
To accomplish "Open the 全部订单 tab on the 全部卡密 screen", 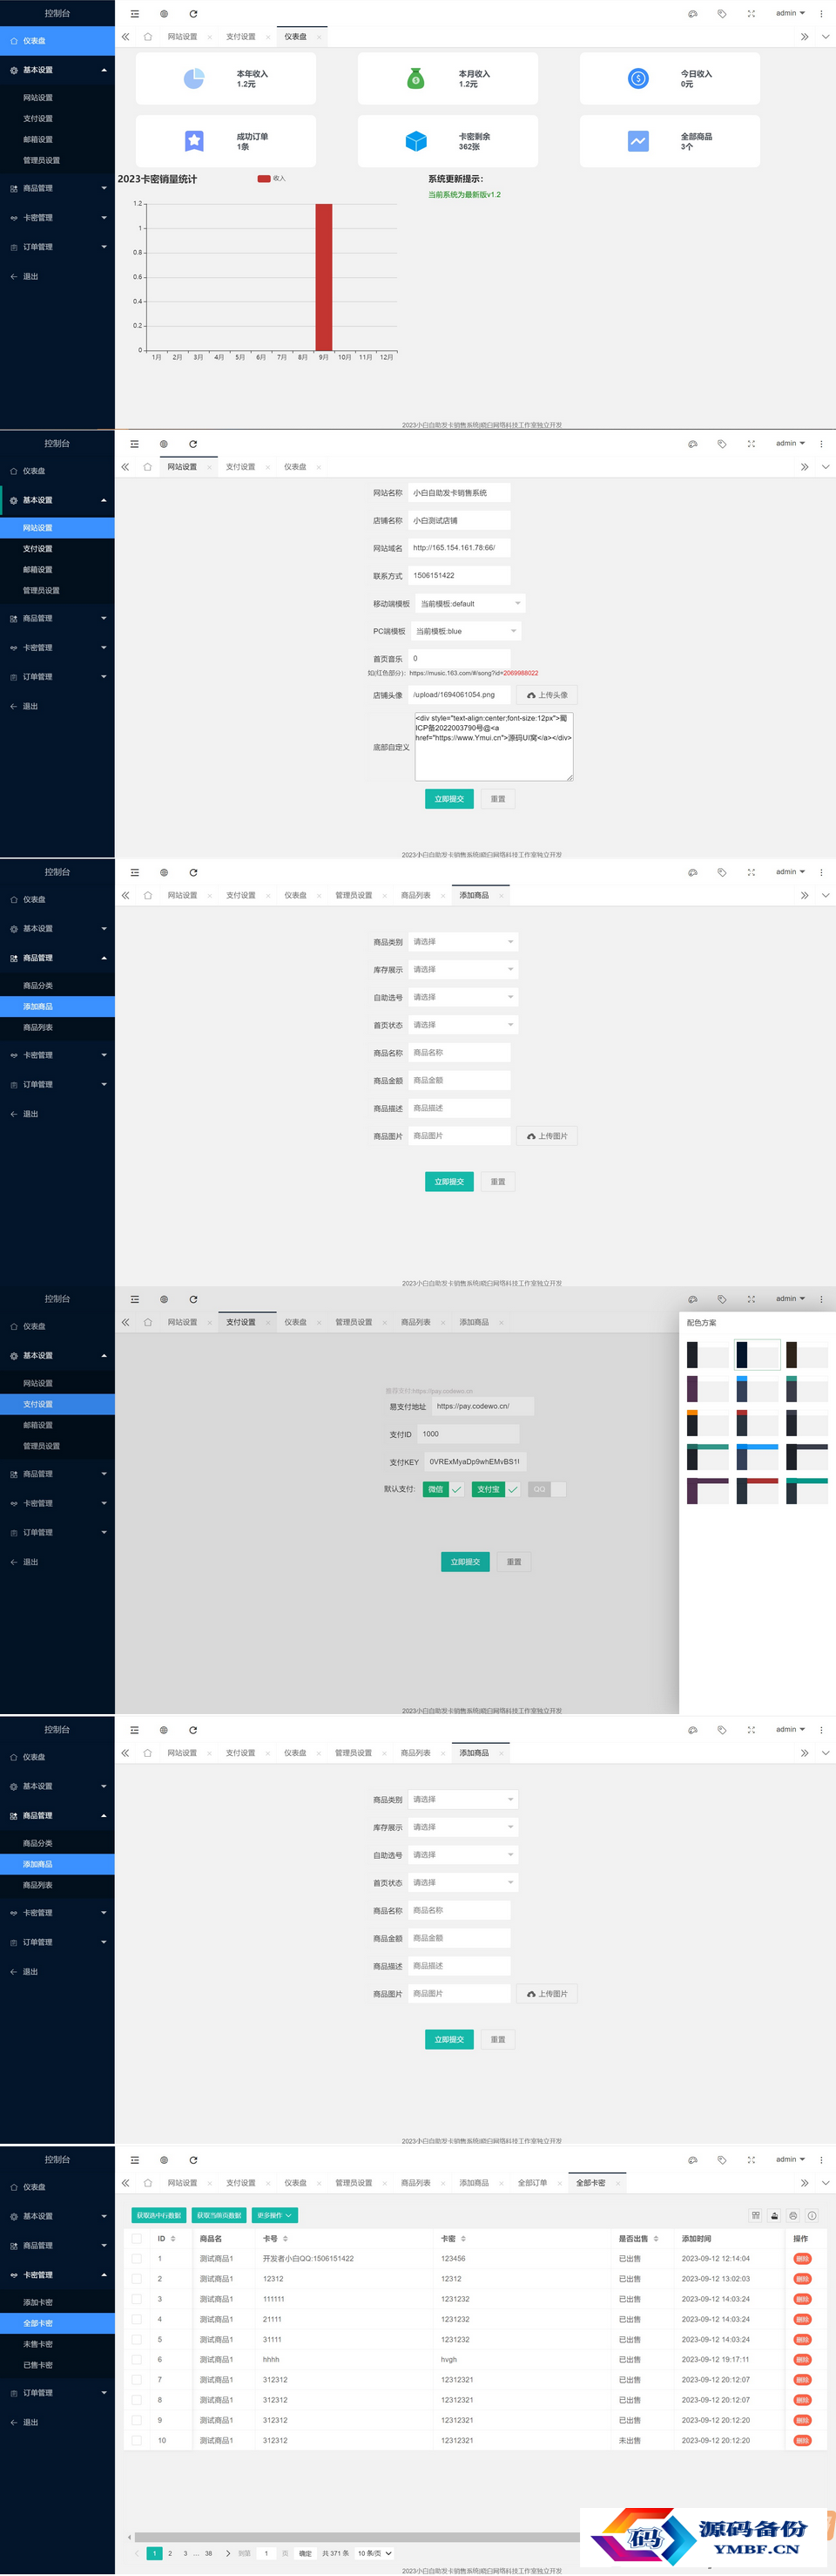I will [532, 2182].
